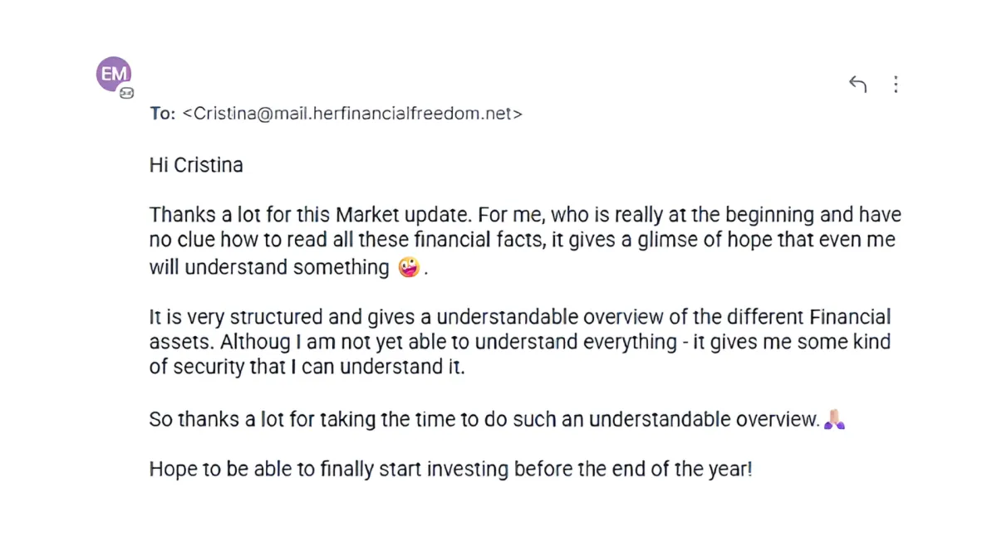This screenshot has width=997, height=560.
Task: Click the reply arrow icon
Action: click(857, 84)
